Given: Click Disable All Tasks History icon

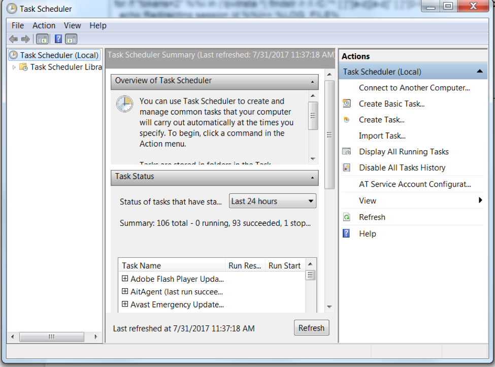Looking at the screenshot, I should point(347,168).
